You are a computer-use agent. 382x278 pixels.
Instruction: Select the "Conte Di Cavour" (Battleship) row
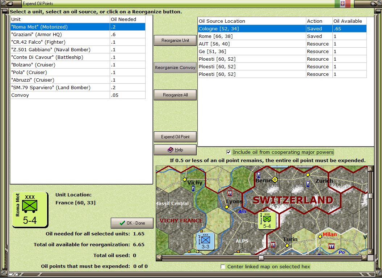78,57
